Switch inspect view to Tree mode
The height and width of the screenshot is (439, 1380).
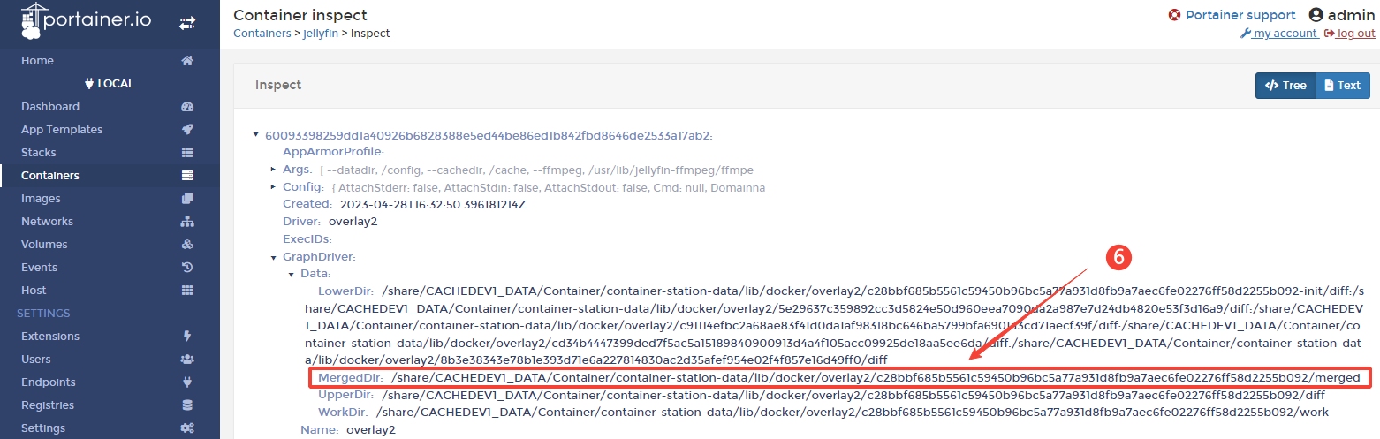click(1285, 86)
